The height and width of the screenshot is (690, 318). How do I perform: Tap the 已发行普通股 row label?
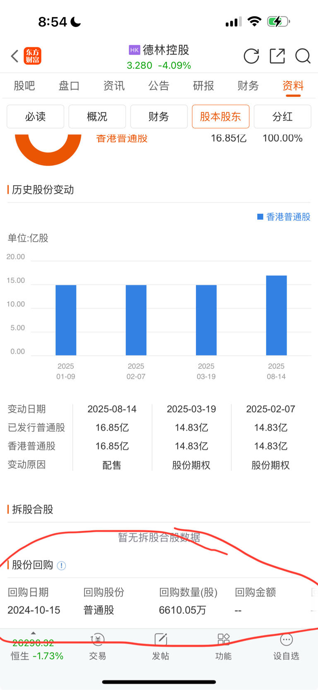(x=36, y=427)
